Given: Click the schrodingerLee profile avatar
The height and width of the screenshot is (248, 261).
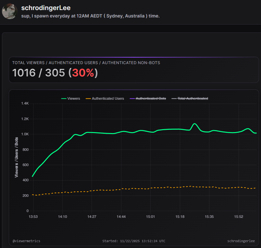Looking at the screenshot, I should pos(10,11).
